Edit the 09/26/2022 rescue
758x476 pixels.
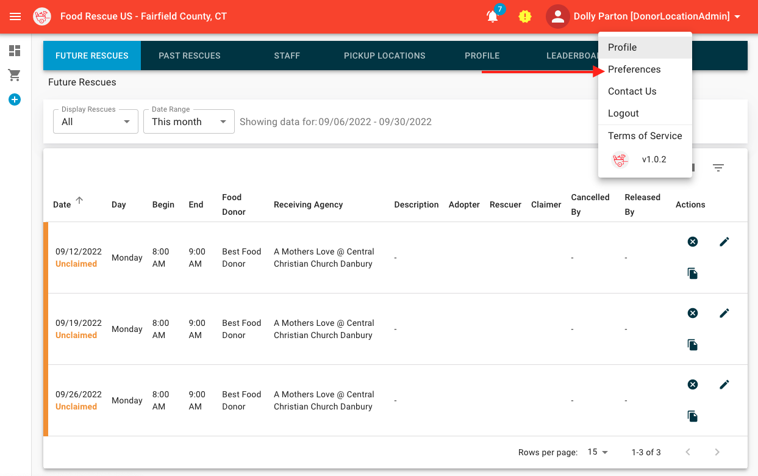[724, 384]
